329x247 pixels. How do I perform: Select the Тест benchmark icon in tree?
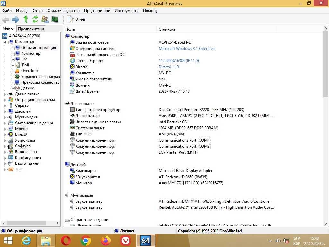pos(11,169)
